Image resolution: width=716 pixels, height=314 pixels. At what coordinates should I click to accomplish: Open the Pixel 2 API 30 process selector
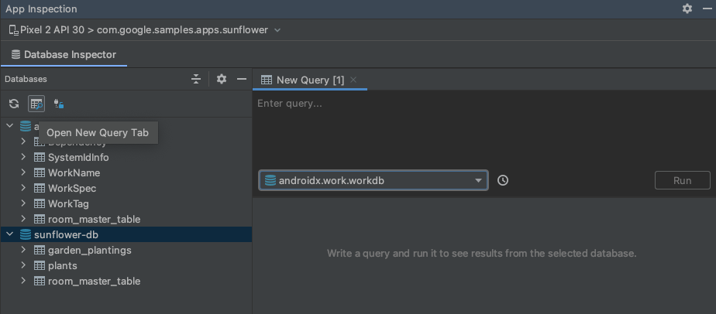coord(145,30)
